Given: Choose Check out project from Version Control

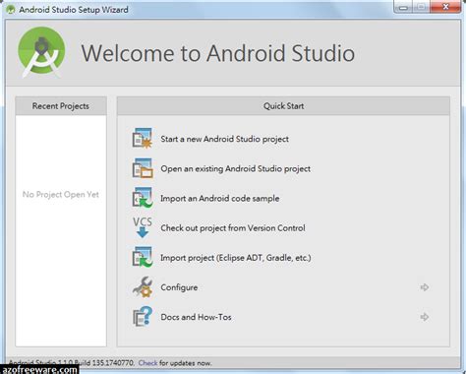Looking at the screenshot, I should pyautogui.click(x=233, y=228).
